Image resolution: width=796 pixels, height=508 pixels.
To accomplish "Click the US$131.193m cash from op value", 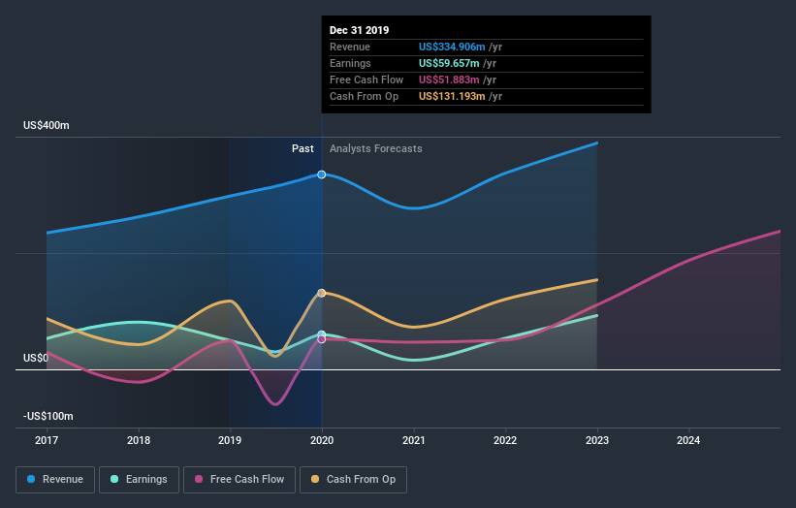I will pos(452,96).
